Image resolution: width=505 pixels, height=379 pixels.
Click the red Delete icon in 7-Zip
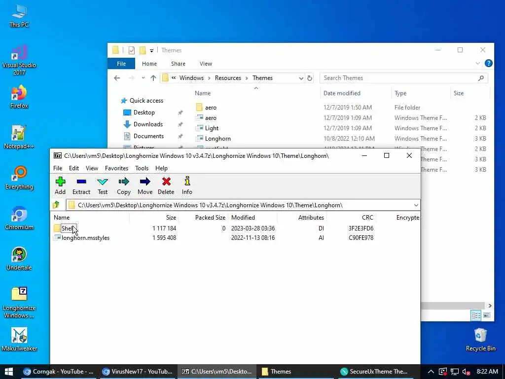[166, 186]
